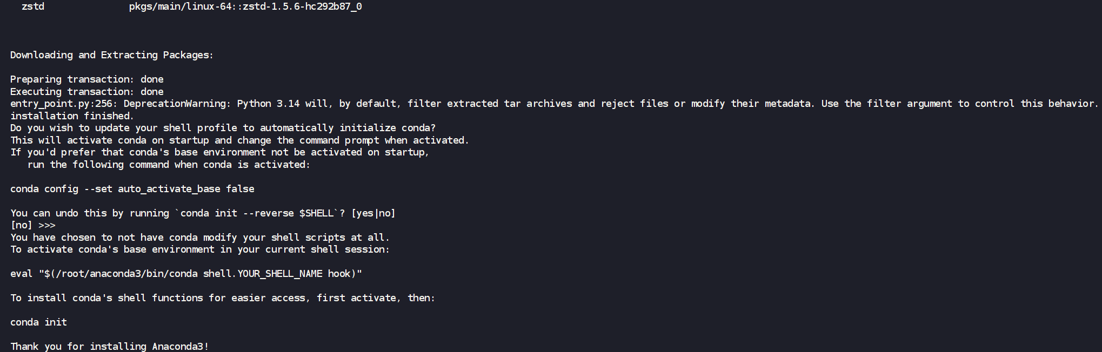Click the "conda init --reverse $SHELL" text
This screenshot has height=352, width=1102.
click(257, 213)
